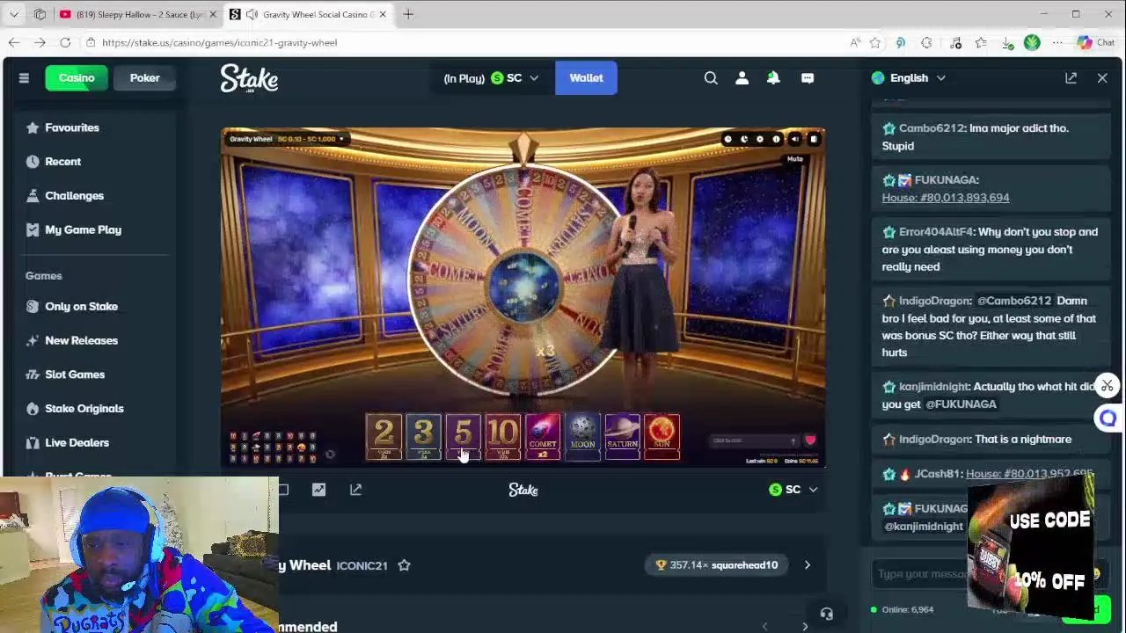This screenshot has width=1126, height=633.
Task: Open the site search
Action: click(711, 78)
